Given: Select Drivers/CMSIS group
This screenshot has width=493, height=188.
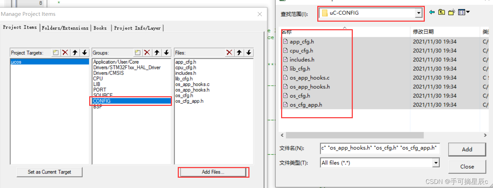Looking at the screenshot, I should click(x=109, y=73).
